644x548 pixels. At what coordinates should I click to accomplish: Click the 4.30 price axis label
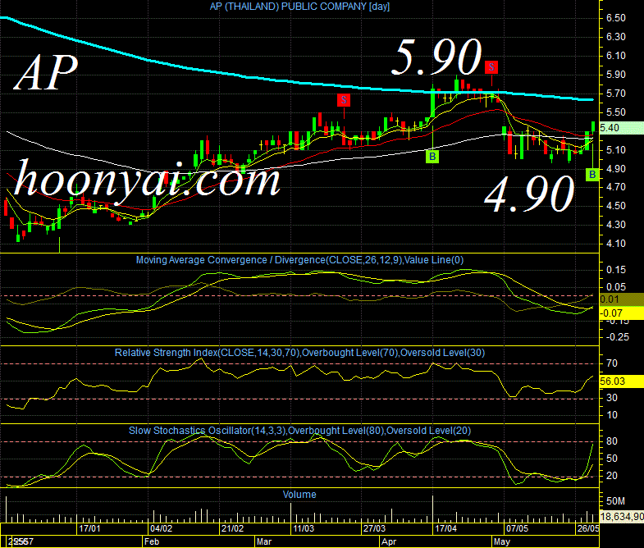pos(615,225)
